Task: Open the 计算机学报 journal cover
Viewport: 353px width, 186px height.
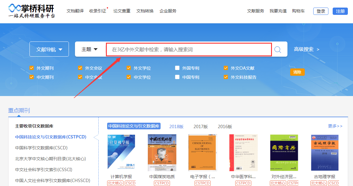Action: pos(121,152)
